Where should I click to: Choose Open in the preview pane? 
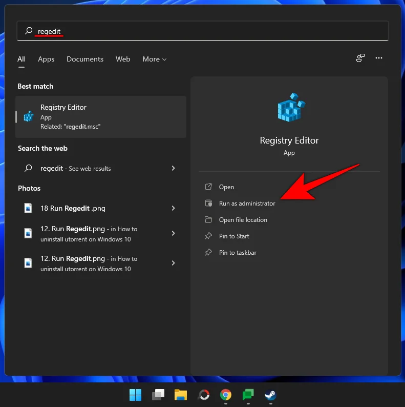coord(226,187)
